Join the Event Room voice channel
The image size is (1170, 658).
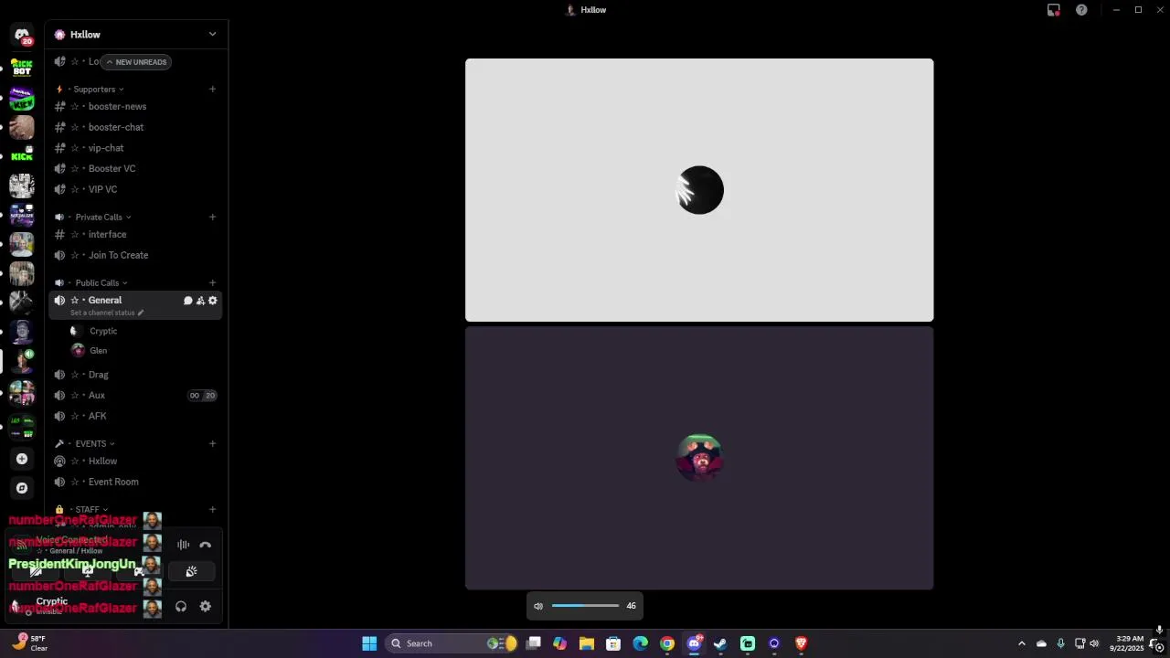pos(135,483)
